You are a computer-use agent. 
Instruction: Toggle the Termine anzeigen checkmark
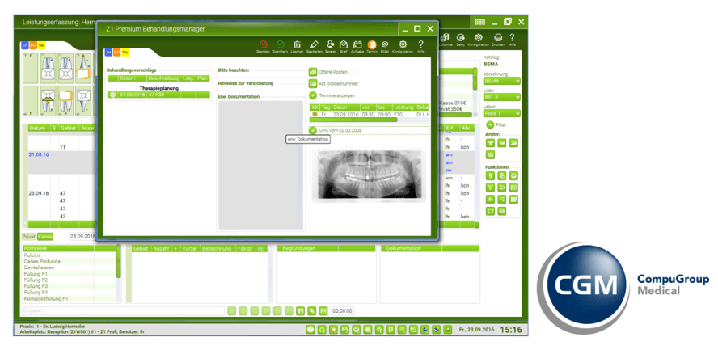click(313, 95)
